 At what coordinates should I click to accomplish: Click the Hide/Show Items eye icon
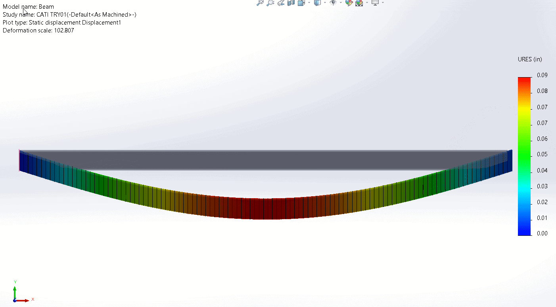(x=333, y=2)
